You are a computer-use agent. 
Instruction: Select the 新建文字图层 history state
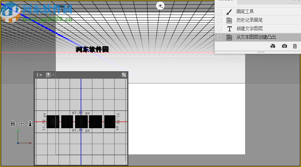[x=258, y=29]
